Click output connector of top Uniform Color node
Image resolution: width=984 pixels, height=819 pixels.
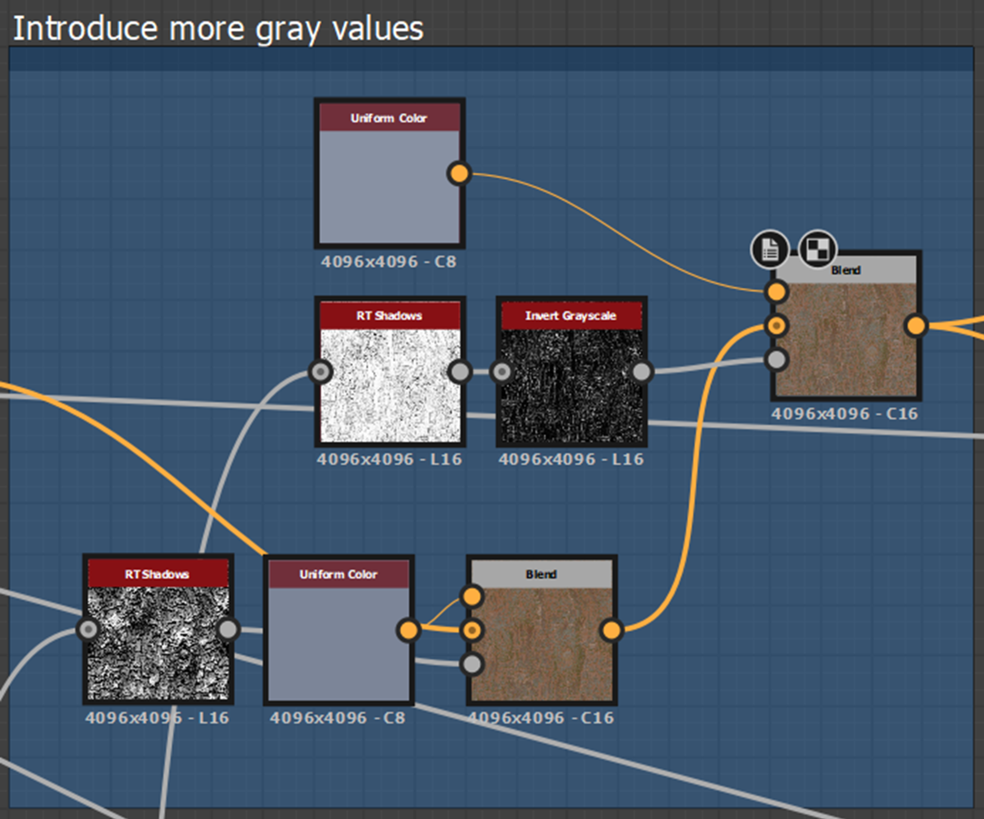[459, 173]
